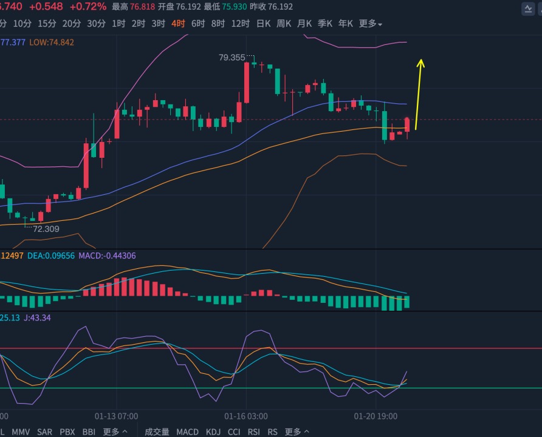542x437 pixels.
Task: Click the tall red candle below 79.355
Action: [x=247, y=83]
